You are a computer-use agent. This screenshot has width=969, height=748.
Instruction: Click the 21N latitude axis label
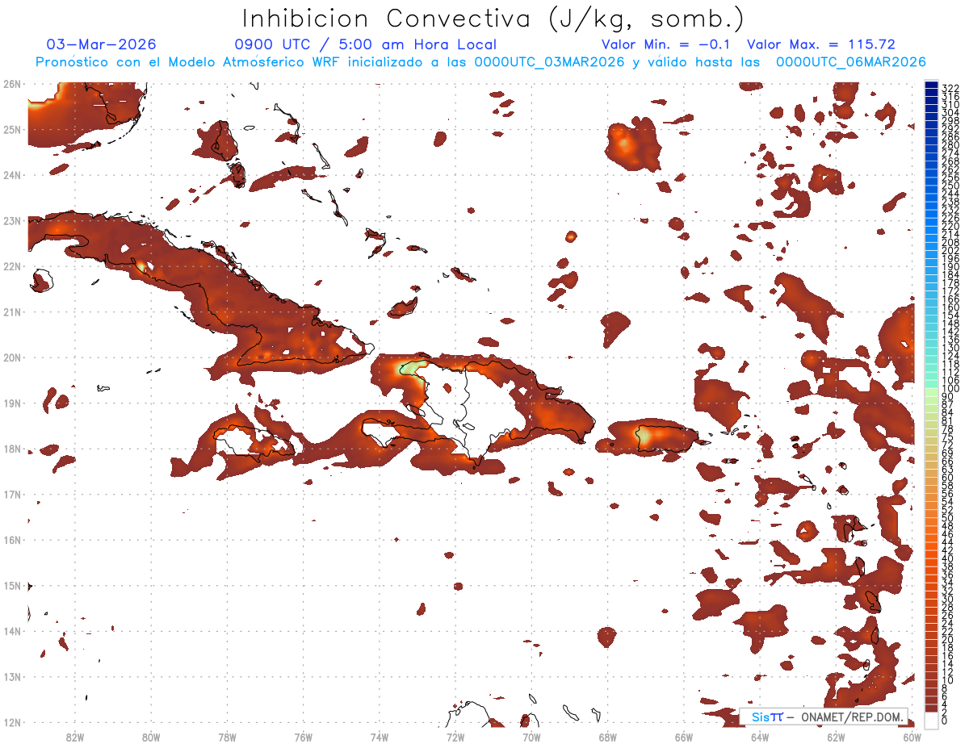[12, 312]
